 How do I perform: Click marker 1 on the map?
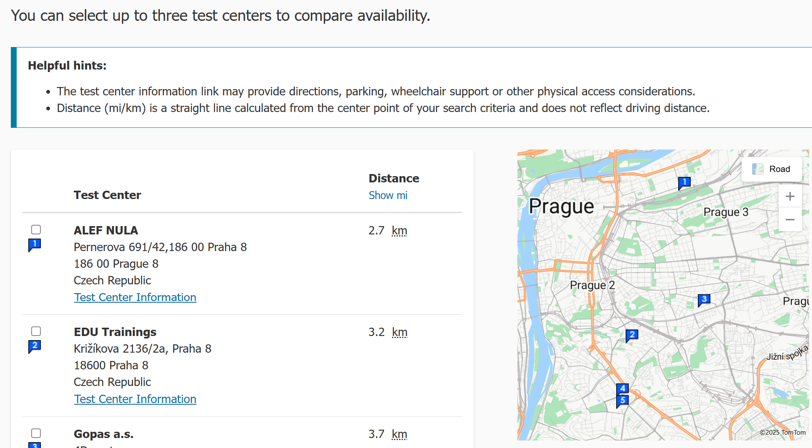coord(685,182)
